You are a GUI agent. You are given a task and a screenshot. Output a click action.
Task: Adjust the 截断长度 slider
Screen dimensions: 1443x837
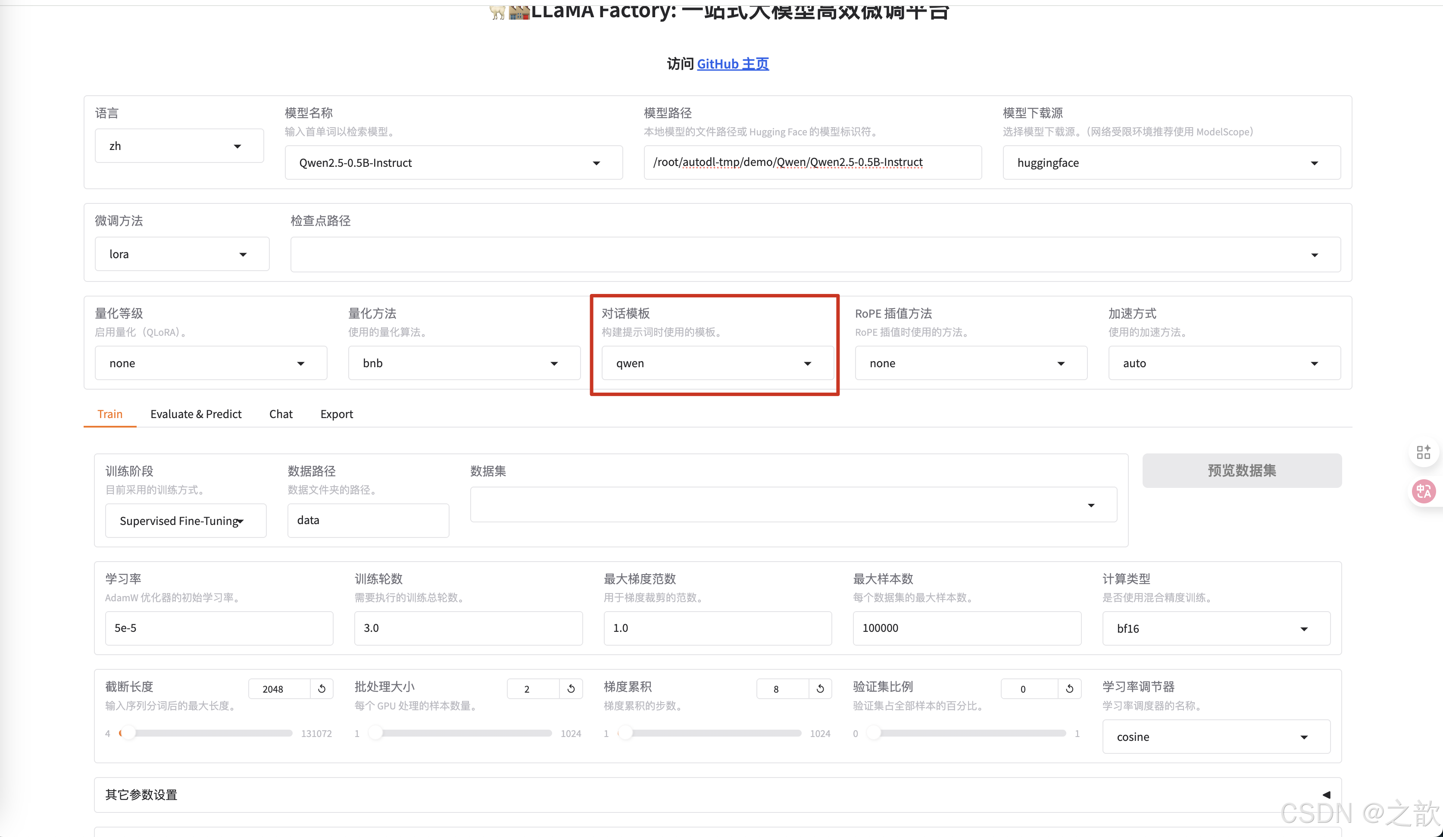[206, 733]
